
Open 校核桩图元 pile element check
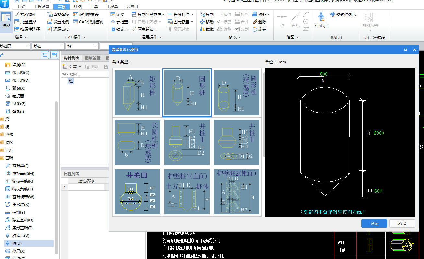coord(343,14)
